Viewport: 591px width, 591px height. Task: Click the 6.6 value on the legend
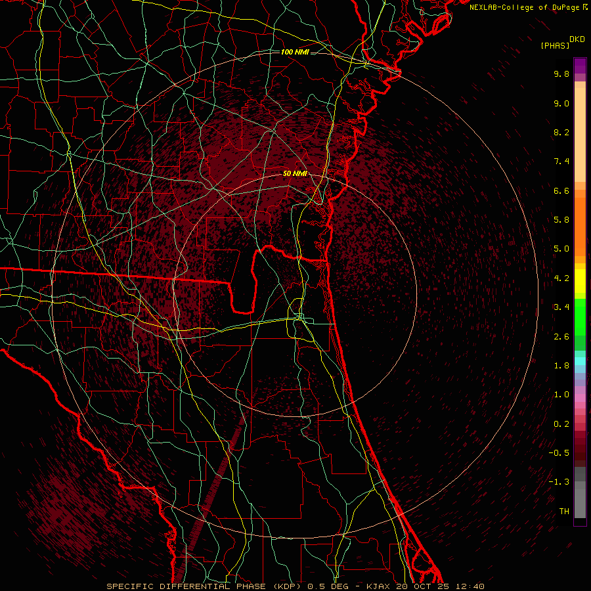561,190
